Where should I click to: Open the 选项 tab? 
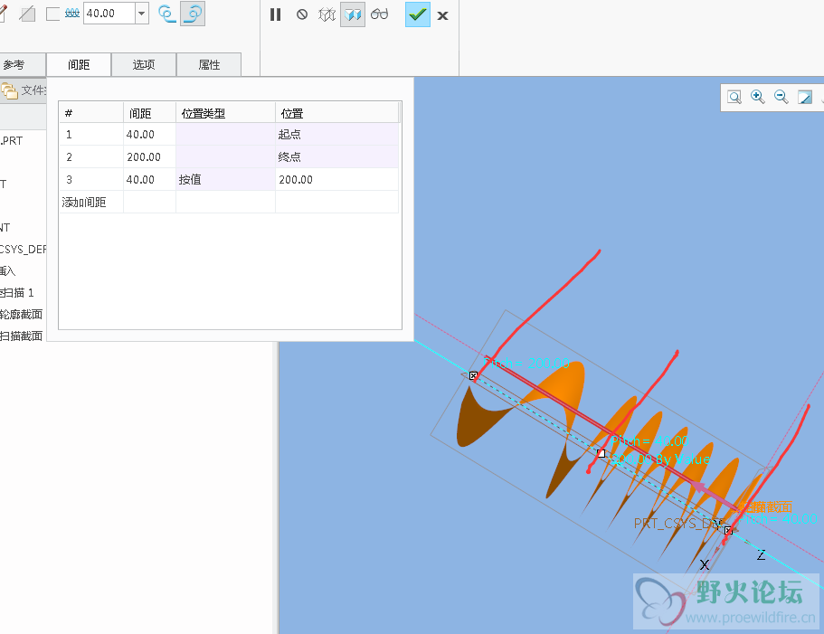(x=144, y=64)
